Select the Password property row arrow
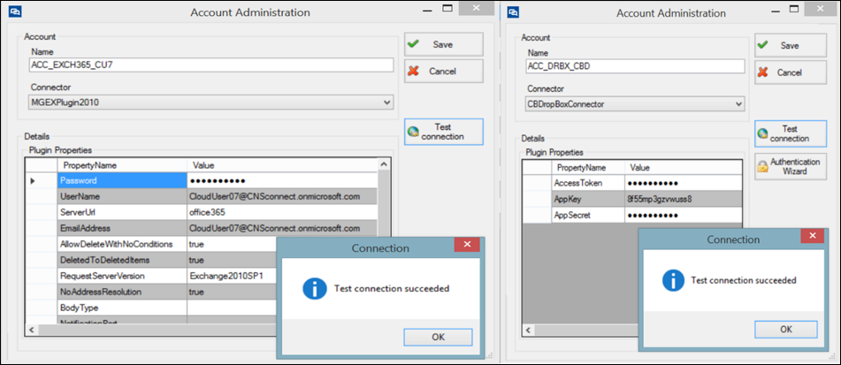 point(33,181)
